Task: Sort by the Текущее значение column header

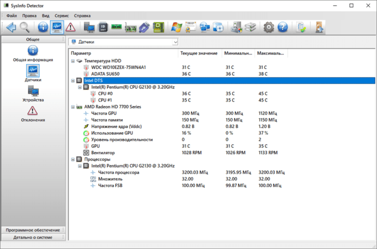Action: 200,53
